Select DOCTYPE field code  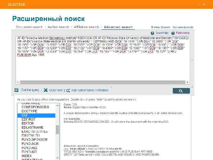pos(29,111)
